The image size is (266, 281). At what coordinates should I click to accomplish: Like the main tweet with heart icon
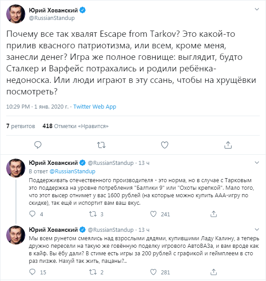(164, 145)
